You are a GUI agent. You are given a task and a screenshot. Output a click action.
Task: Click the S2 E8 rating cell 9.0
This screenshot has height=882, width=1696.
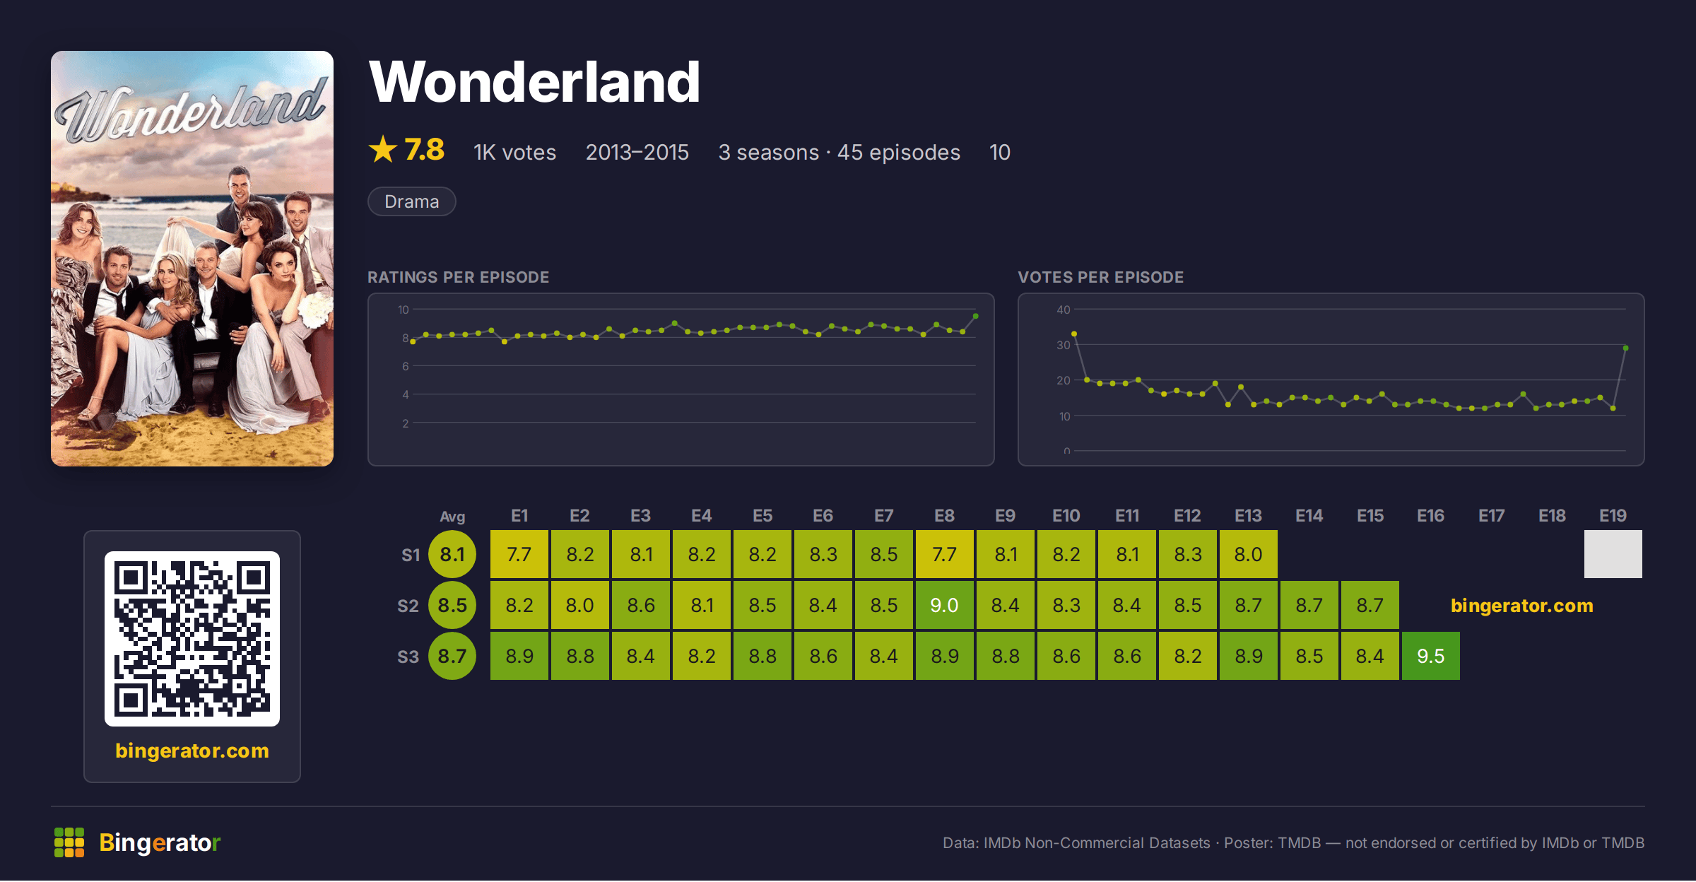(x=945, y=605)
